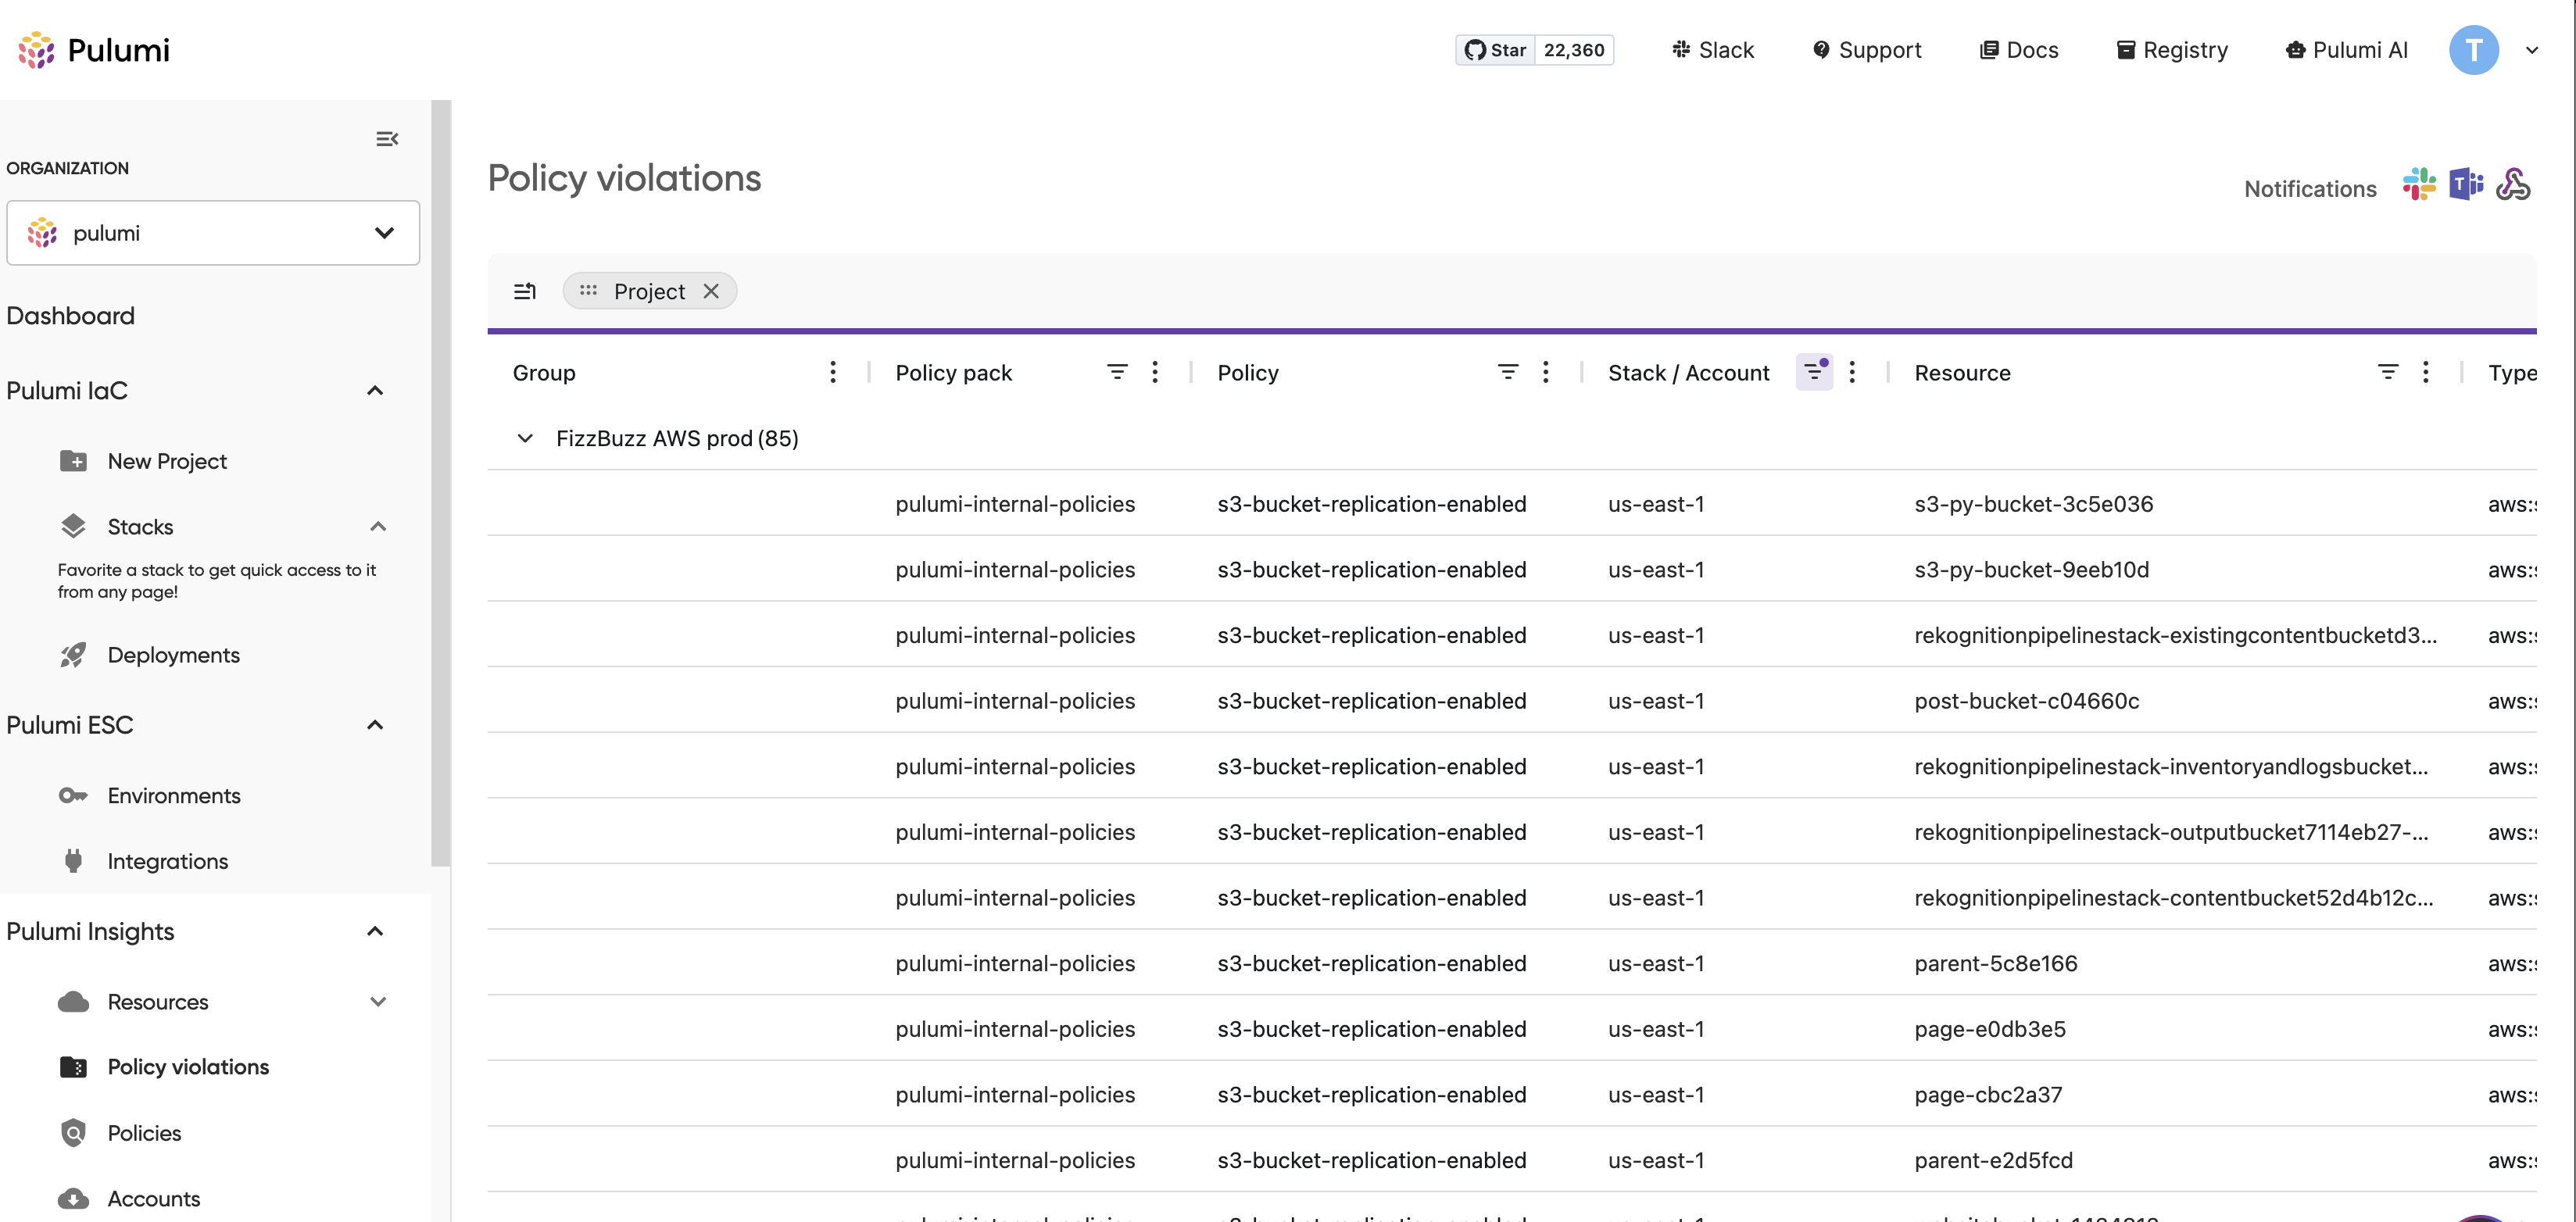The height and width of the screenshot is (1222, 2576).
Task: Open Deployments in sidebar
Action: (x=173, y=655)
